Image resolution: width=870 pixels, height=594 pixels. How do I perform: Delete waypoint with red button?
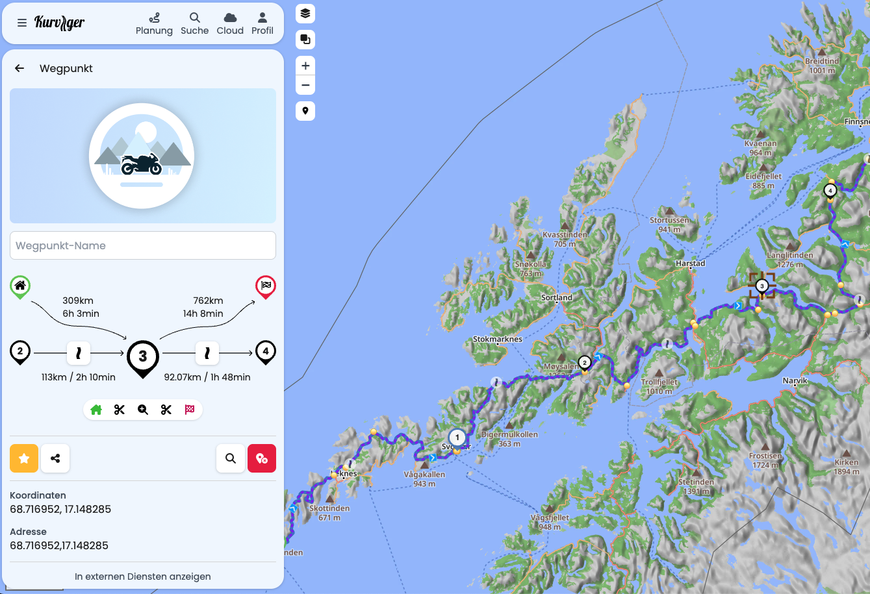click(x=262, y=458)
